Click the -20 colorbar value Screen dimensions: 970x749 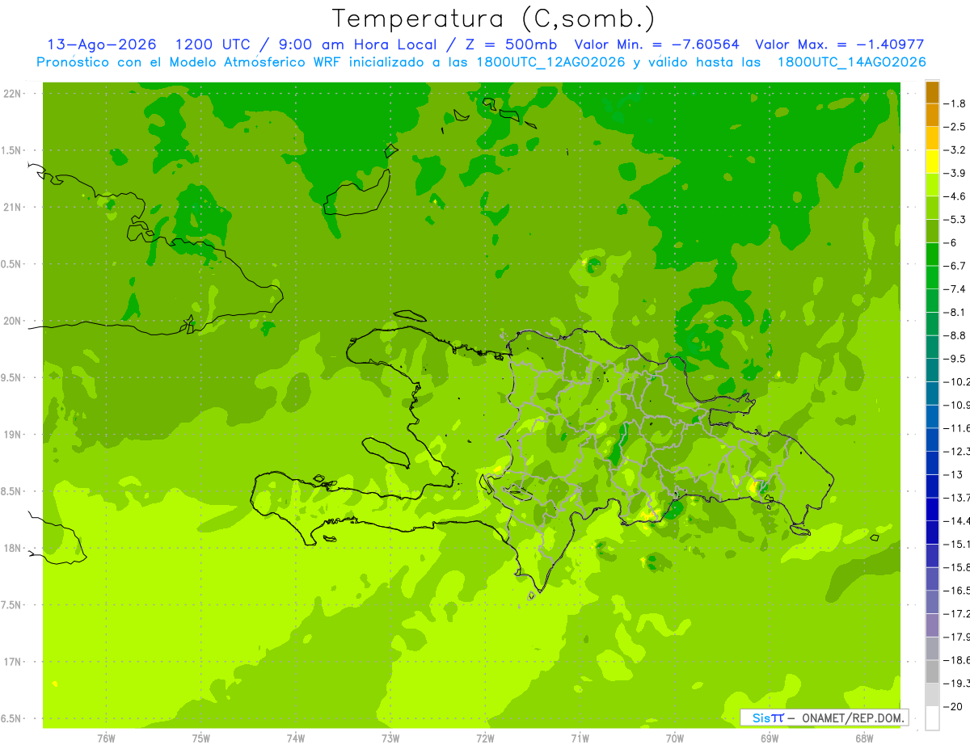pyautogui.click(x=954, y=706)
